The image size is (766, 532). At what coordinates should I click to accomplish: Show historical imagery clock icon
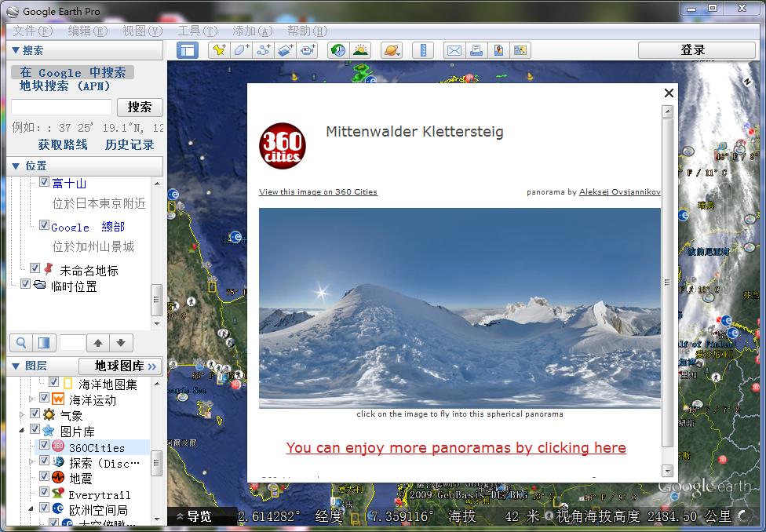pos(338,50)
